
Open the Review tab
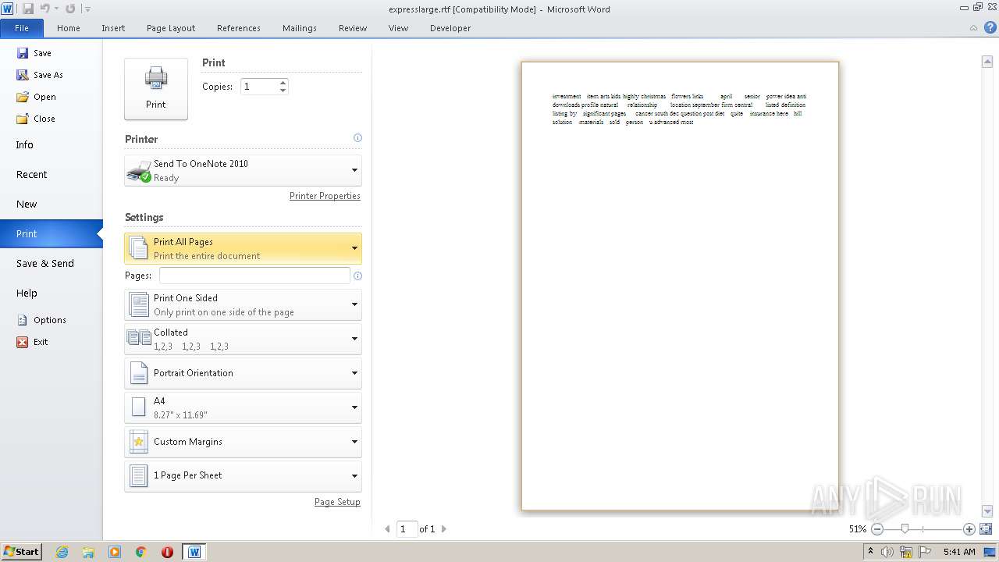353,28
